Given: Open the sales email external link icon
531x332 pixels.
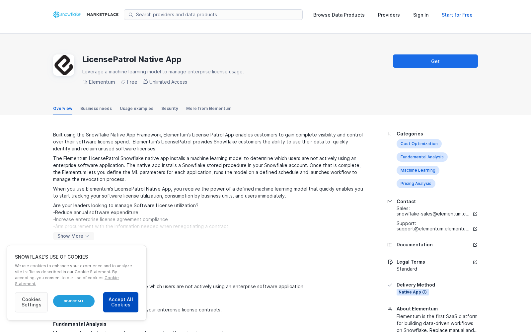Looking at the screenshot, I should 475,214.
